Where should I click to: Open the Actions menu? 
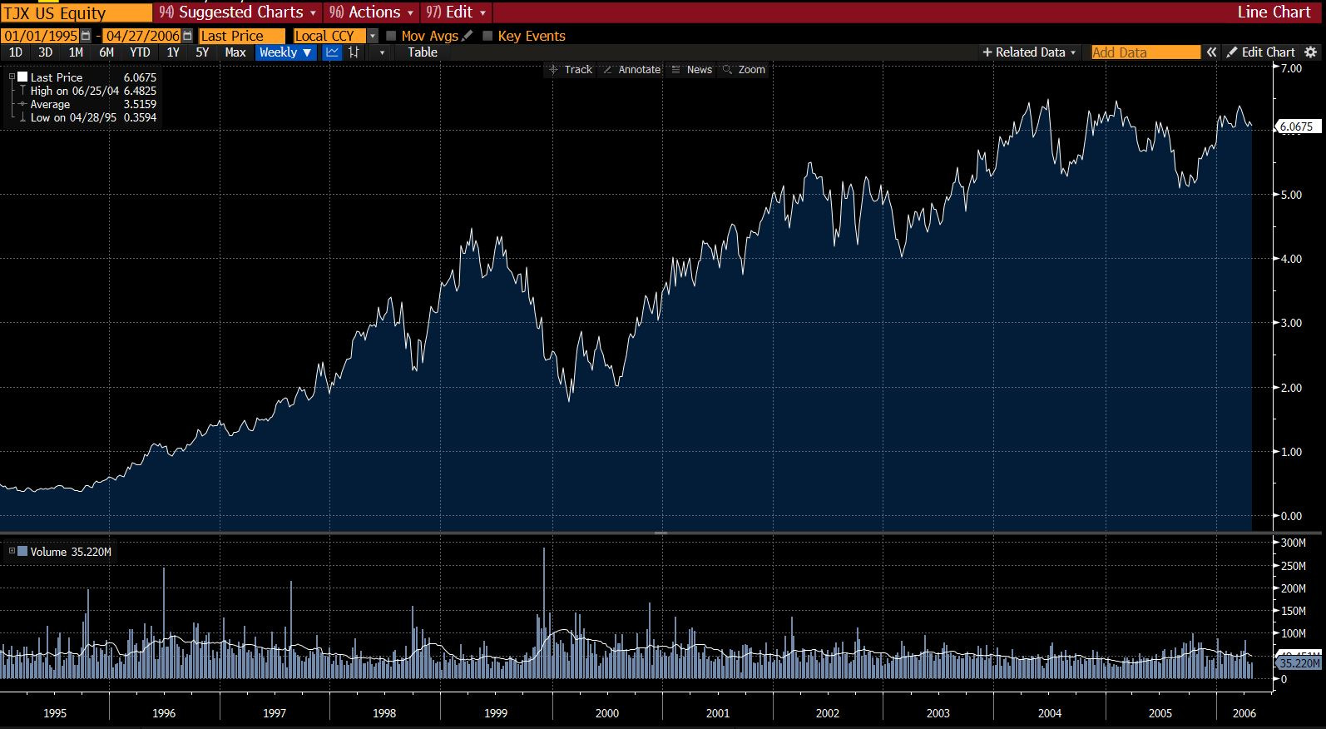point(371,12)
